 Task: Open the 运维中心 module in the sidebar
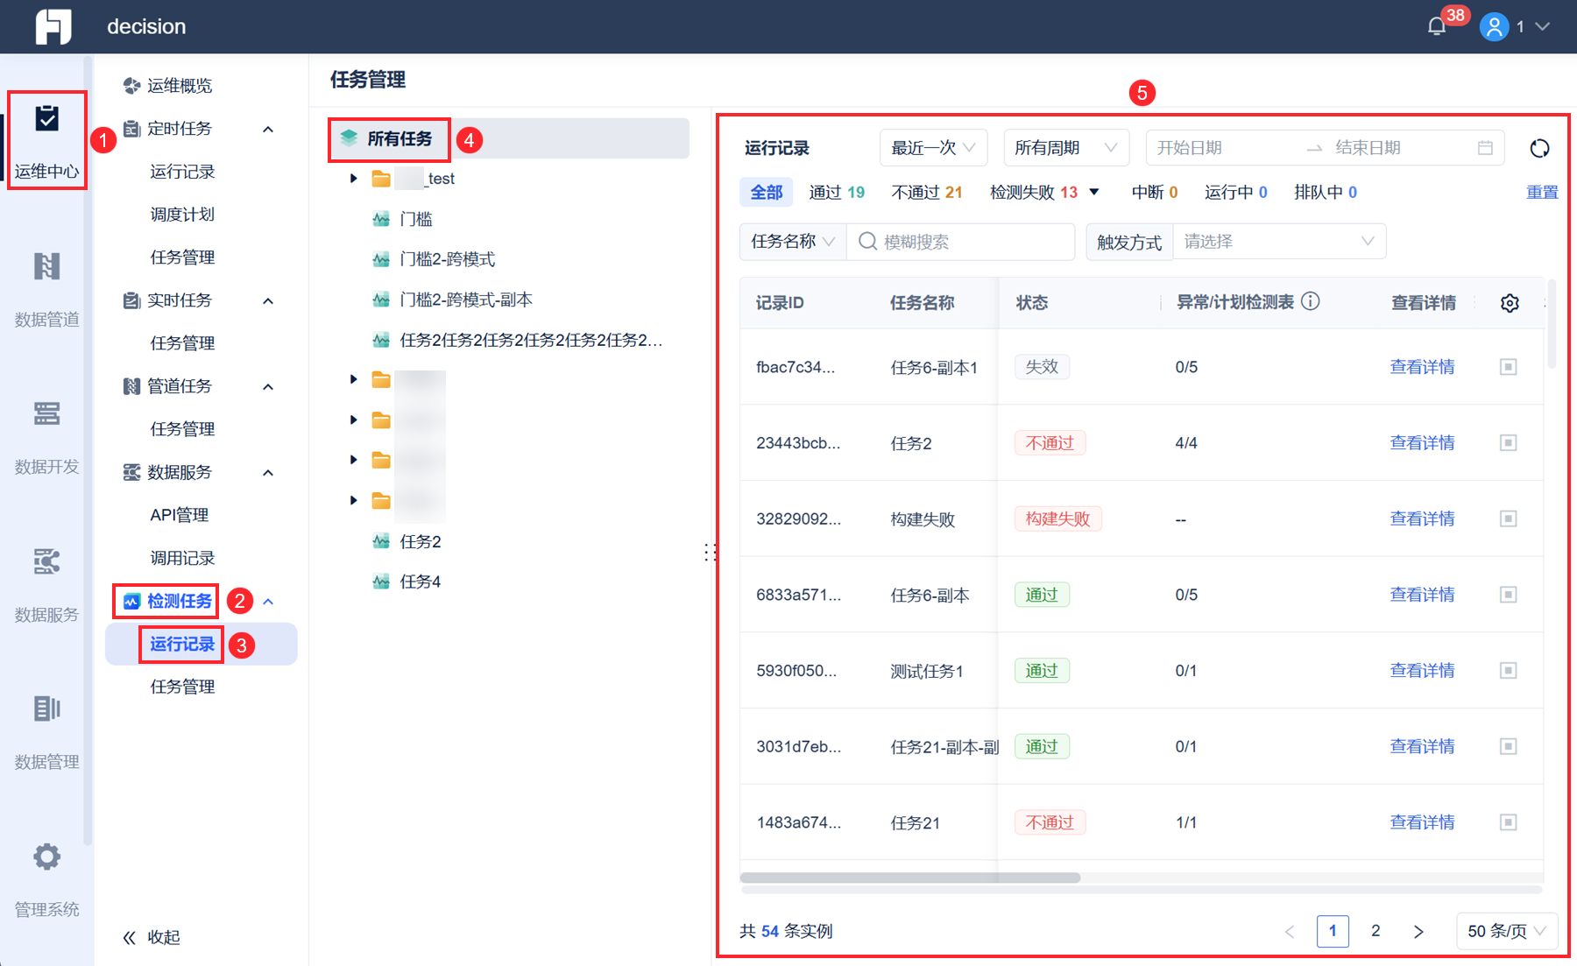point(47,140)
